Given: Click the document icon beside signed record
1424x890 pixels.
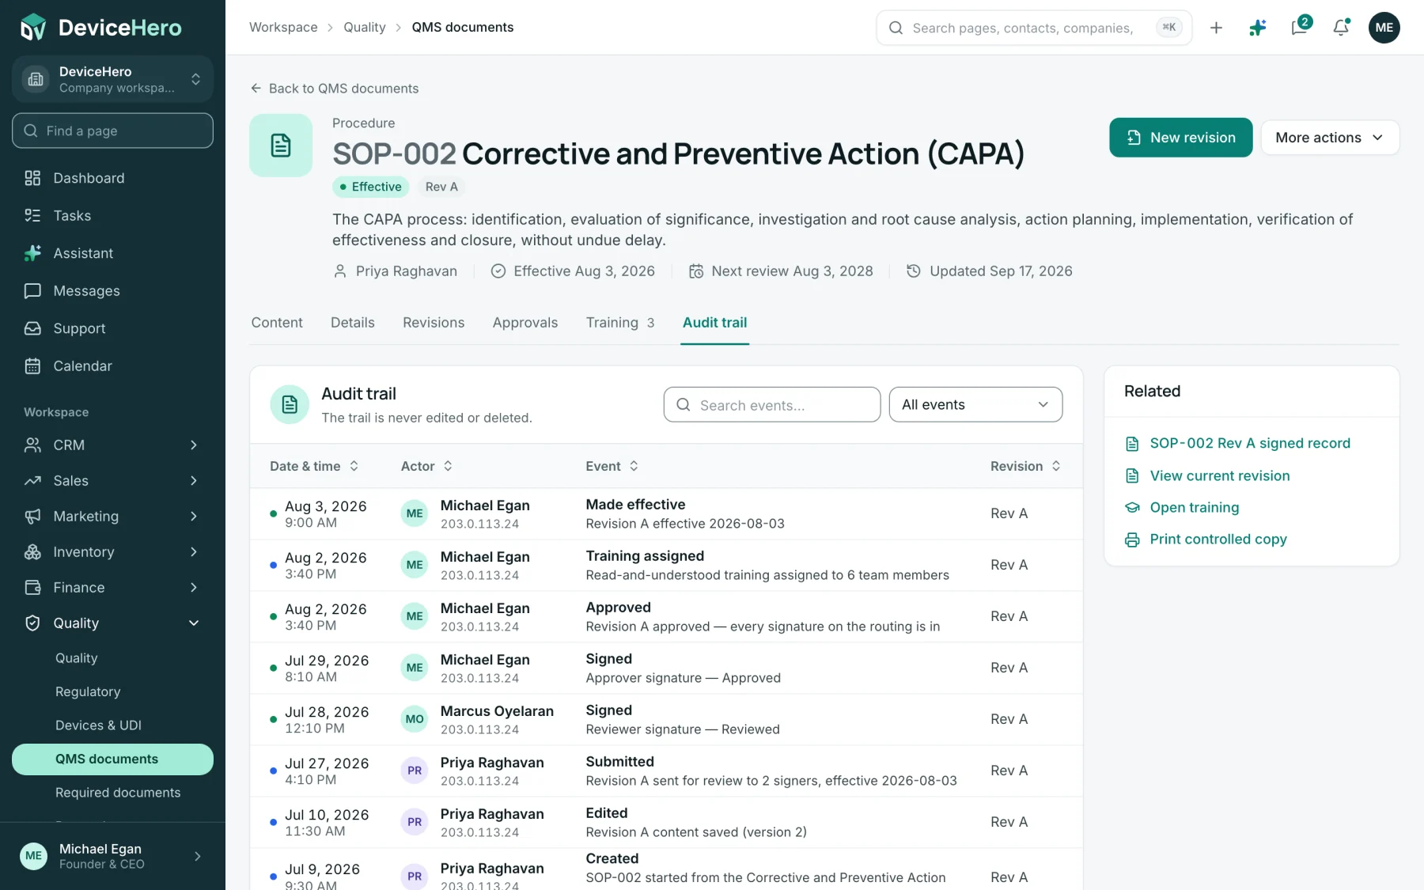Looking at the screenshot, I should pos(1132,444).
